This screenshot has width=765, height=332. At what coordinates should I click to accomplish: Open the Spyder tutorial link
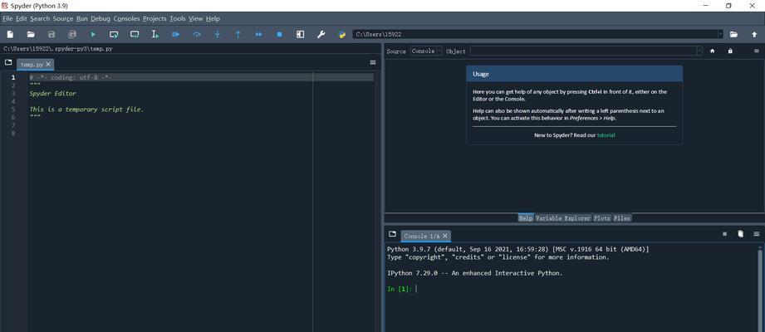[606, 135]
